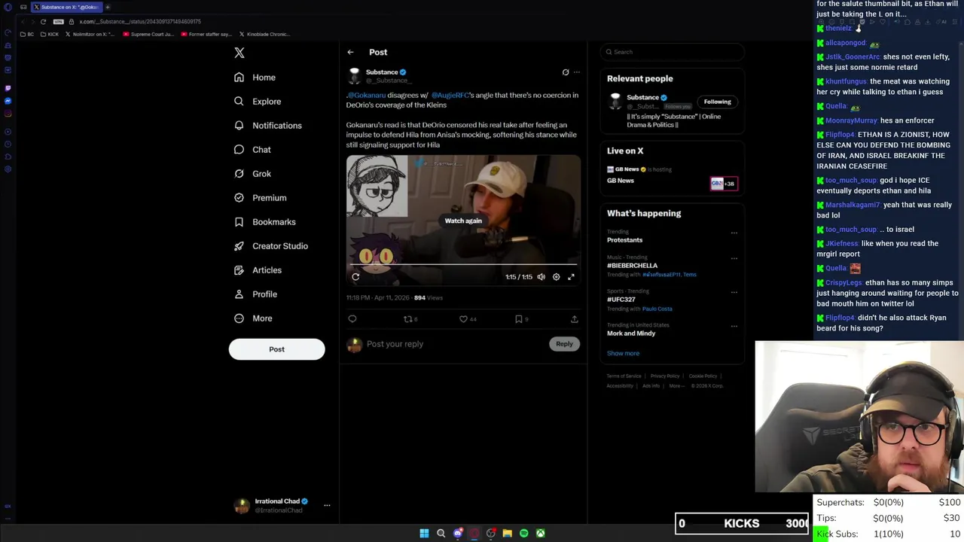The width and height of the screenshot is (964, 542).
Task: Reload the page with browser refresh icon
Action: [x=43, y=22]
